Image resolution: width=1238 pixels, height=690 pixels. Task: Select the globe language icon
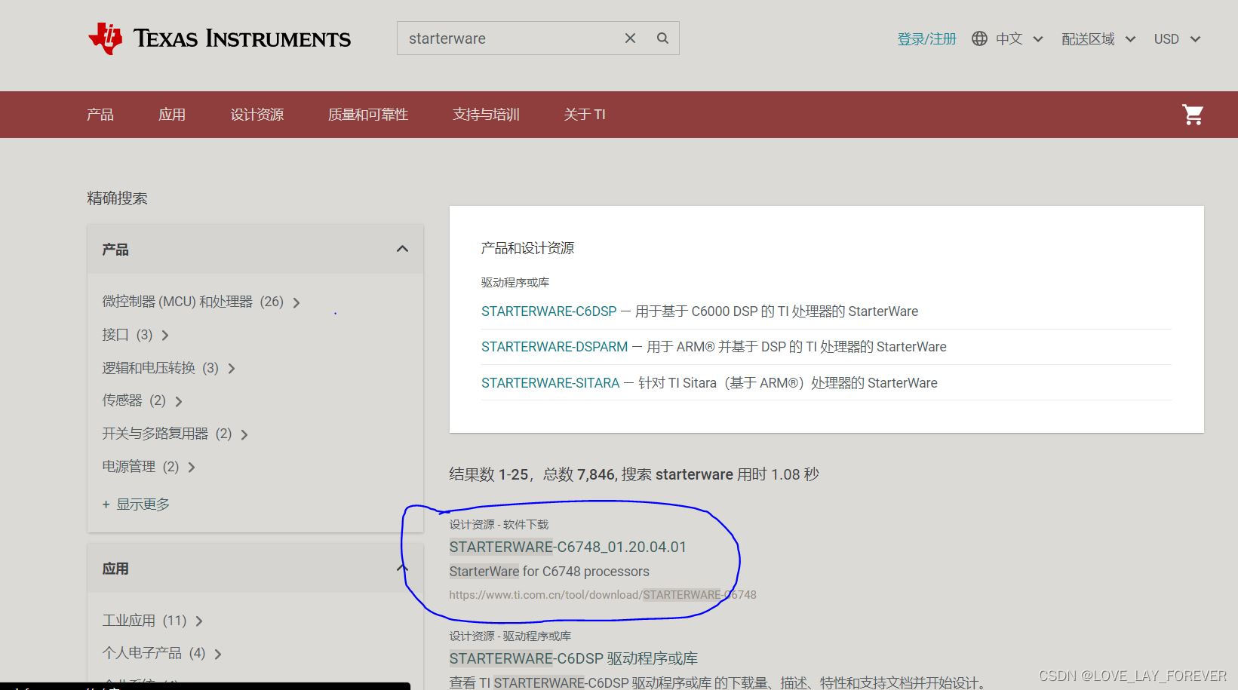click(x=979, y=38)
